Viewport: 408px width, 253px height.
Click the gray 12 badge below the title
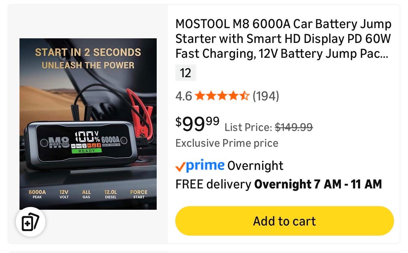coord(185,73)
